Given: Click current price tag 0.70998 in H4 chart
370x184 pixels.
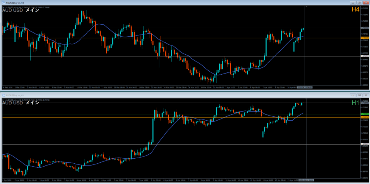Looking at the screenshot, I should tap(364, 28).
